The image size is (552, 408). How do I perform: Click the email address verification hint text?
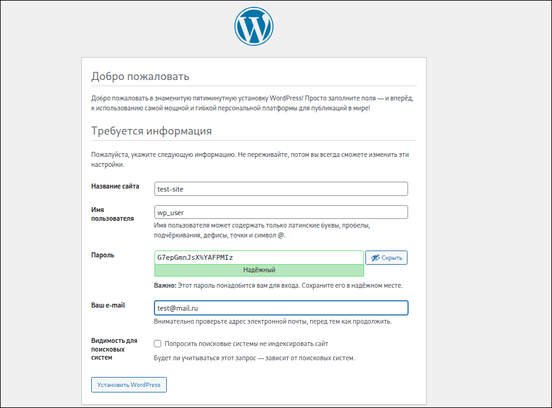click(272, 322)
